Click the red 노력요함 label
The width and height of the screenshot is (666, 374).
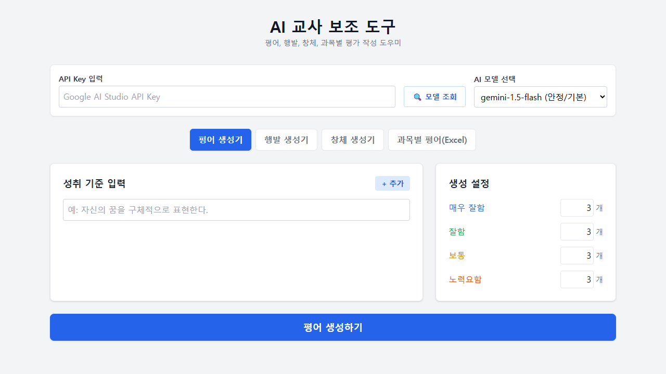465,279
